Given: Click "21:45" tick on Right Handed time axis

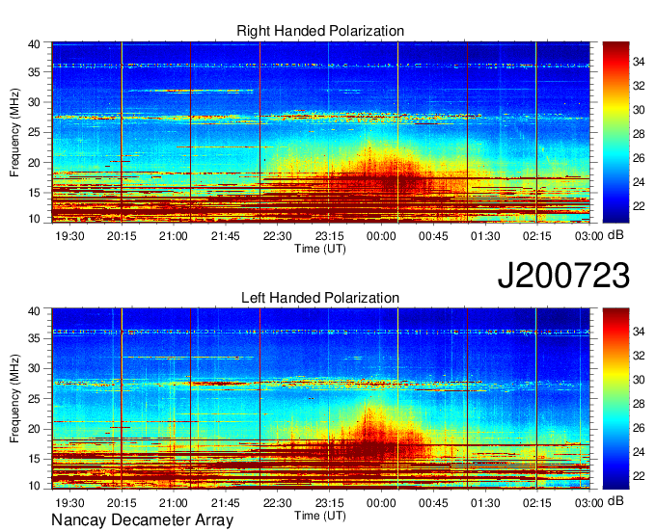Looking at the screenshot, I should pyautogui.click(x=226, y=236).
